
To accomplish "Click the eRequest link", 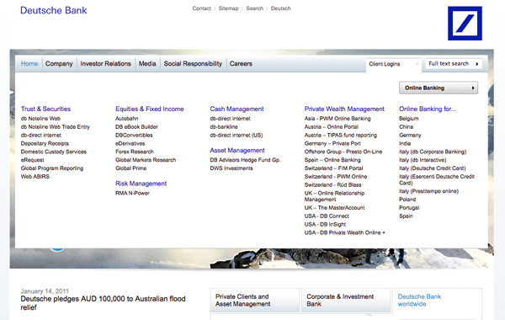I will tap(32, 160).
